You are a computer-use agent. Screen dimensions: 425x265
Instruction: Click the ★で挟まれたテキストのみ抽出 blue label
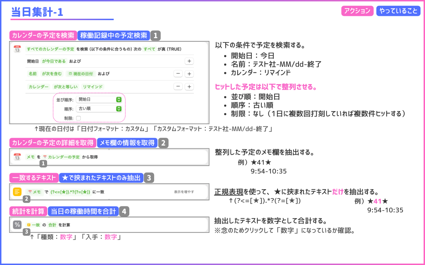pos(101,178)
